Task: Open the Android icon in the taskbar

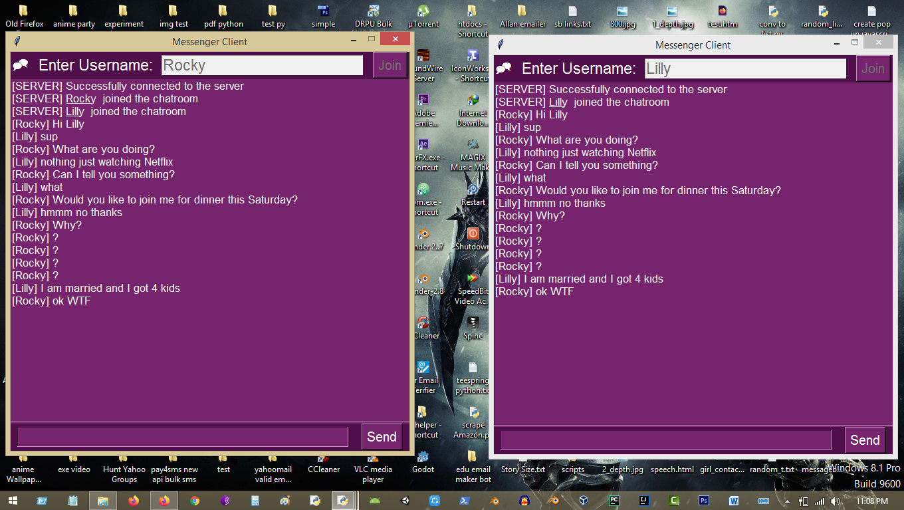Action: 374,501
